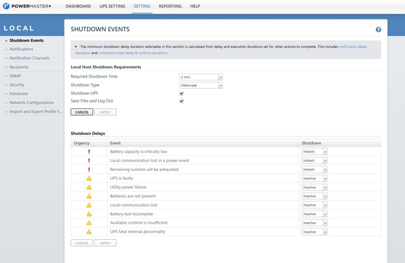Click warning triangle for Batteries are not present
Screen dimensions: 405x263
(89, 196)
